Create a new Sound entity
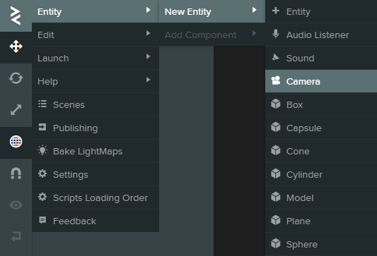Screen dimensions: 377x256 coord(321,58)
